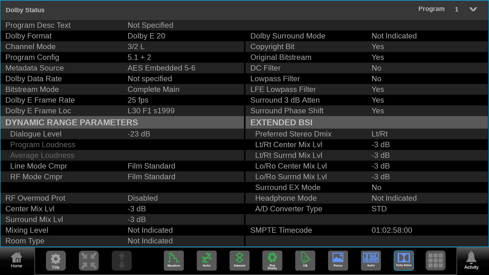Screen dimensions: 489x275
Task: Expand the Program selector chevron
Action: [473, 9]
